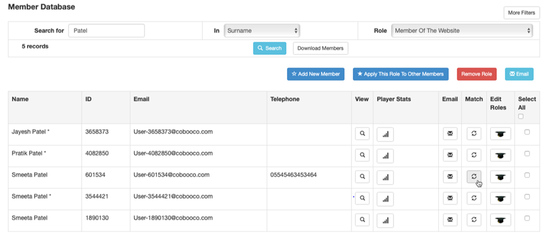The height and width of the screenshot is (240, 545).
Task: Click match icon for member ID 3544421
Action: pos(474,199)
